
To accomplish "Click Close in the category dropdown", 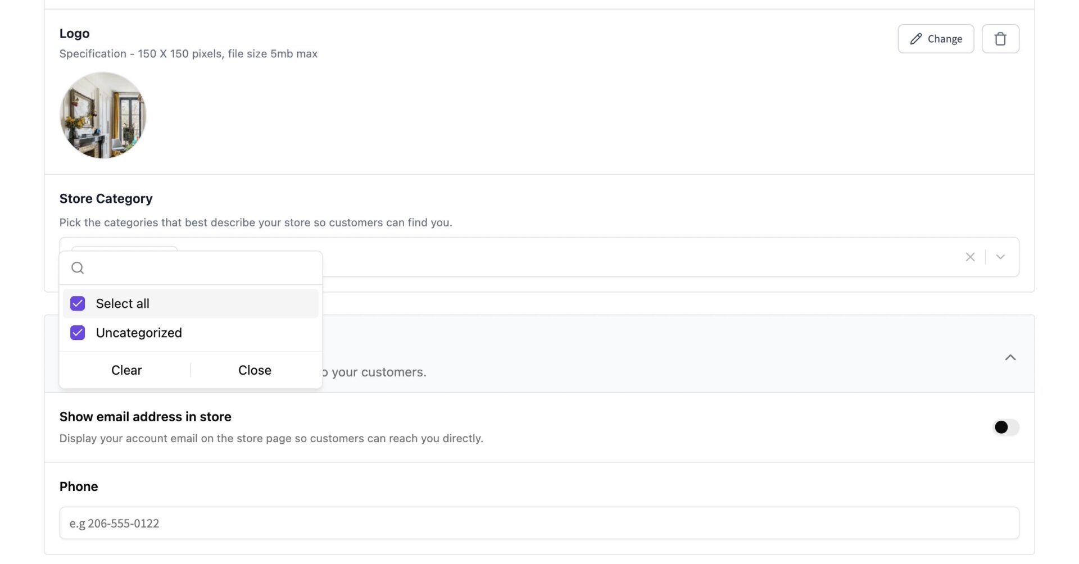I will click(255, 370).
